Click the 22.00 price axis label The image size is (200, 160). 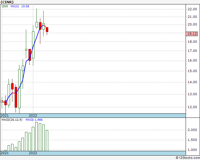pyautogui.click(x=192, y=9)
